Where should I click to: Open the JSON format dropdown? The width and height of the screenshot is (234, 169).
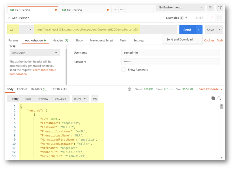click(80, 98)
